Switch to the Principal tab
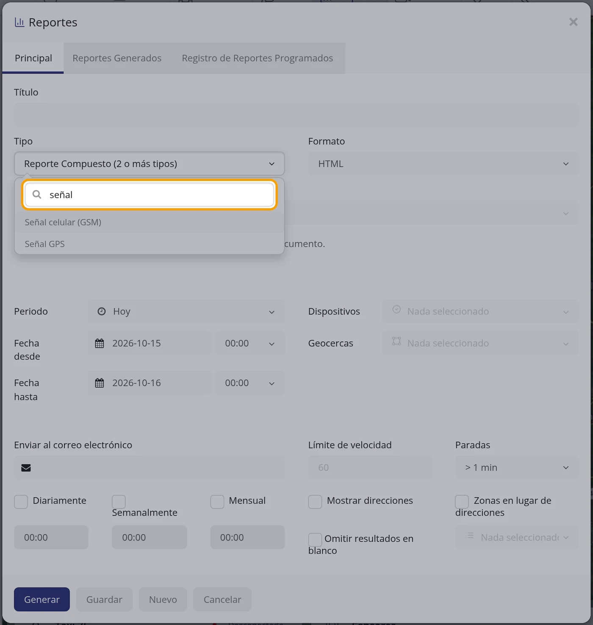Image resolution: width=593 pixels, height=625 pixels. 33,58
